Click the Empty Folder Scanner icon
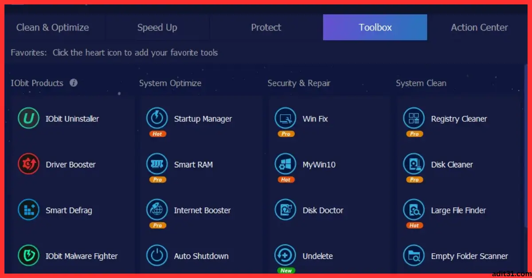This screenshot has width=532, height=278. [414, 256]
